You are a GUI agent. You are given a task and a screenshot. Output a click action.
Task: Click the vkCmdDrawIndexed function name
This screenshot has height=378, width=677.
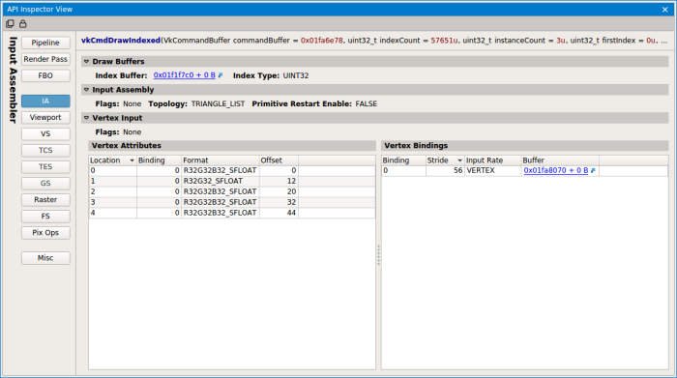point(121,41)
